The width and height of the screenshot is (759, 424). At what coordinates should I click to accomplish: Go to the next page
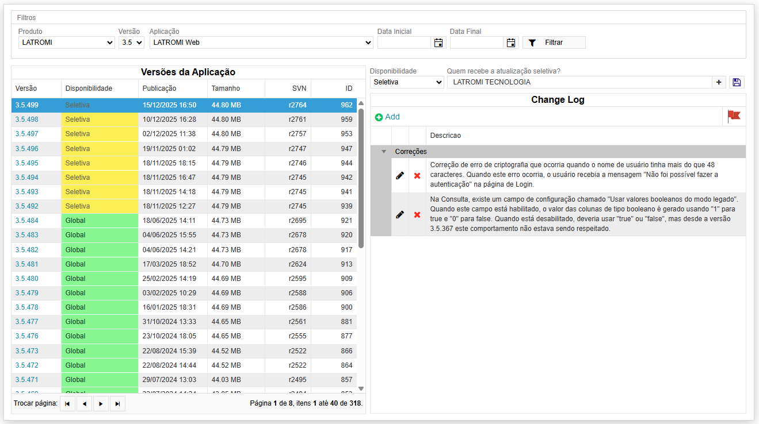pyautogui.click(x=101, y=404)
